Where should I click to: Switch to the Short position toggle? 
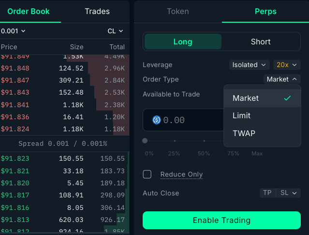(261, 41)
